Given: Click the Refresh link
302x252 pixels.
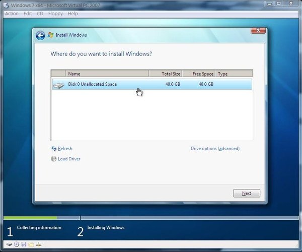Looking at the screenshot, I should [x=65, y=149].
